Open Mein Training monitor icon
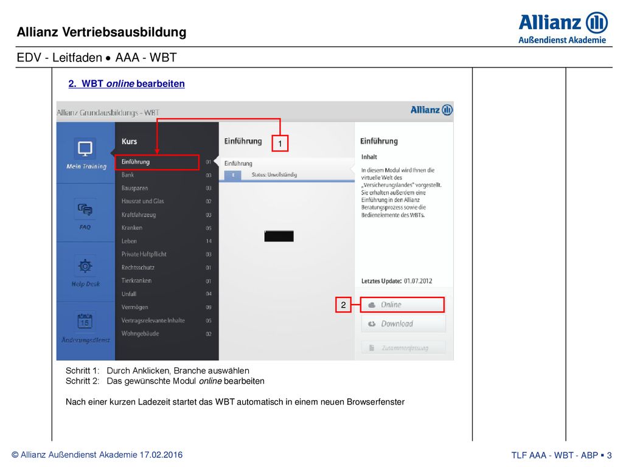The height and width of the screenshot is (467, 623). (85, 148)
